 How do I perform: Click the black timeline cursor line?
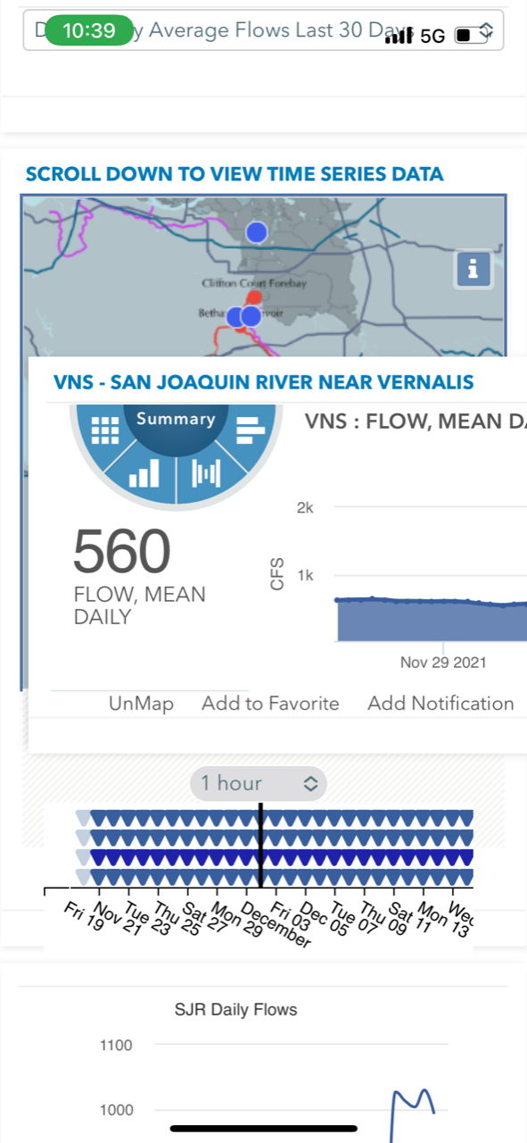pyautogui.click(x=260, y=845)
